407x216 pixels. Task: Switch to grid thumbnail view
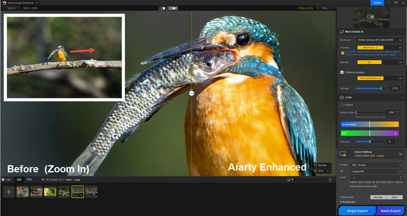(19, 180)
